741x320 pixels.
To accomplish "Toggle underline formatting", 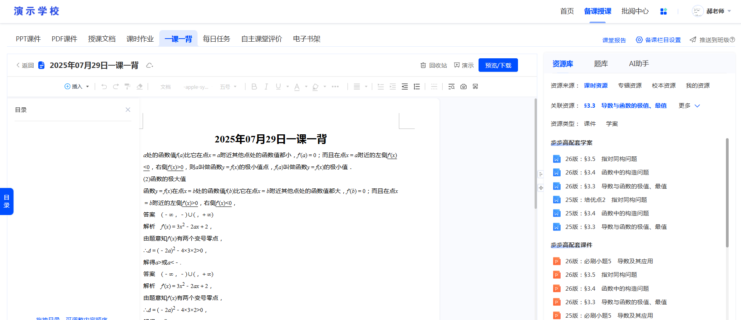I will coord(278,86).
